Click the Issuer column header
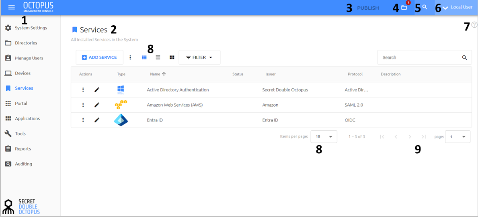Screen dimensions: 478x217 [271, 74]
